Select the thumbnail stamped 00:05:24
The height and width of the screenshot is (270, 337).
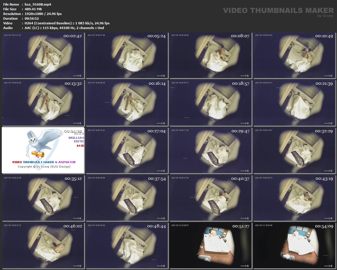pyautogui.click(x=127, y=55)
